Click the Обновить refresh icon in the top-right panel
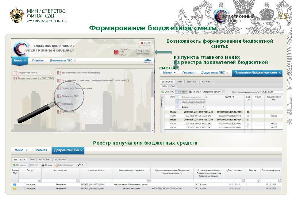 [162, 92]
